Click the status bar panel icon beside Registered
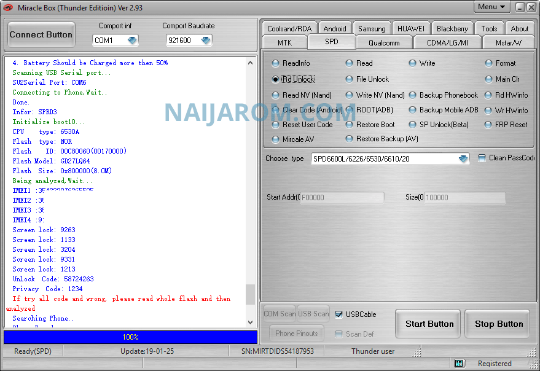This screenshot has width=540, height=371. pyautogui.click(x=459, y=364)
